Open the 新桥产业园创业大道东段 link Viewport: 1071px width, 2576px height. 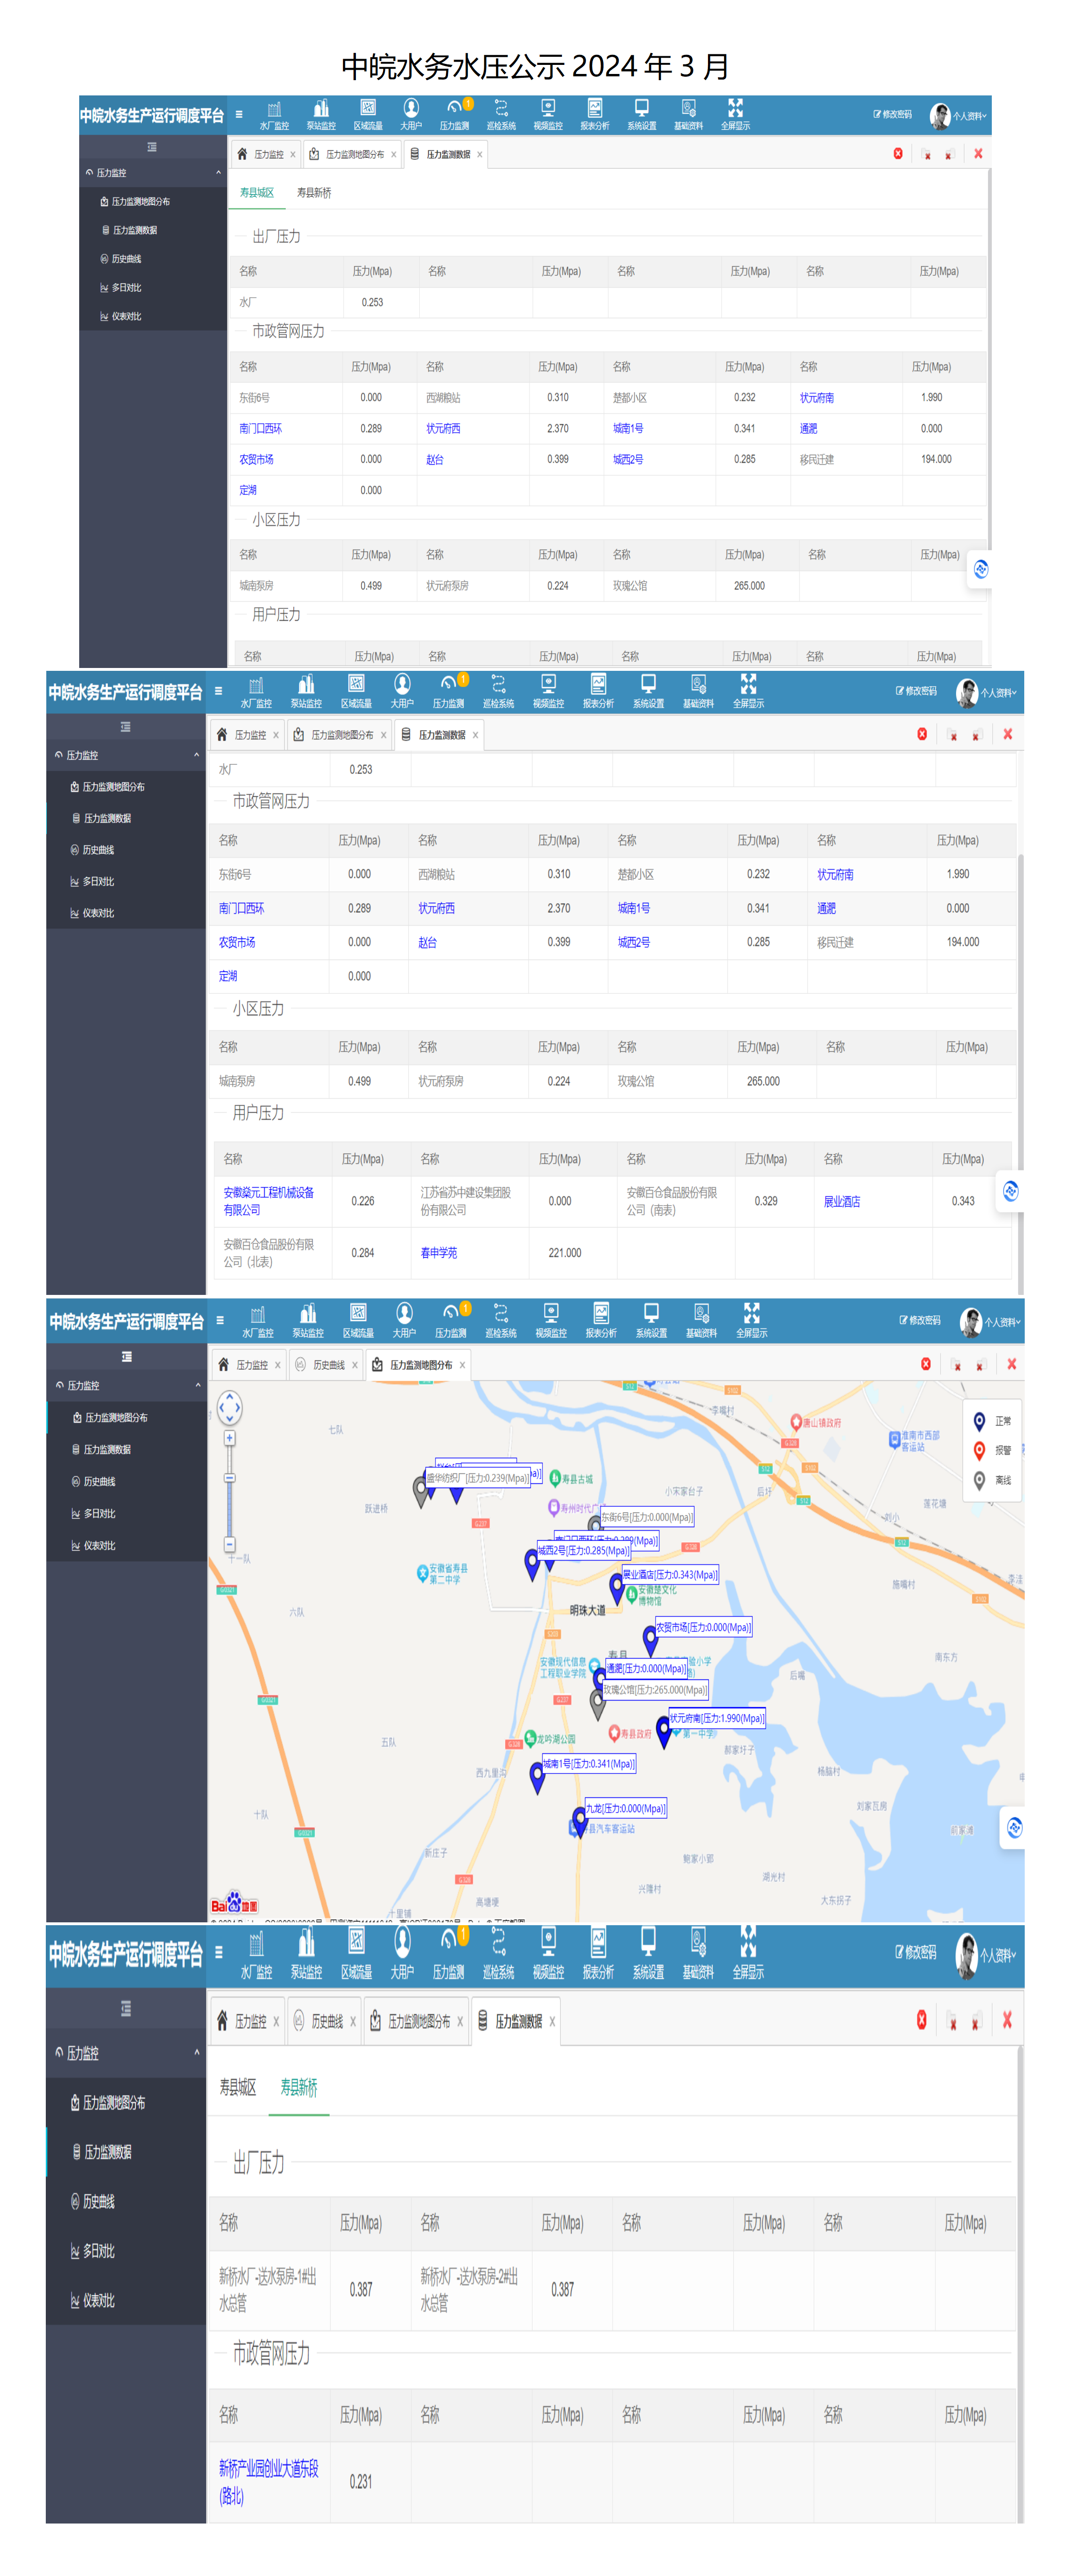(x=269, y=2482)
